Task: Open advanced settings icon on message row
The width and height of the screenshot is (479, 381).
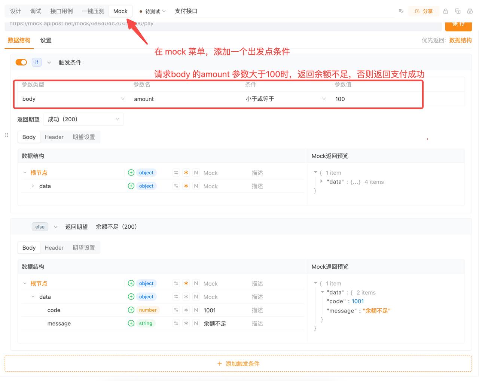Action: [176, 323]
